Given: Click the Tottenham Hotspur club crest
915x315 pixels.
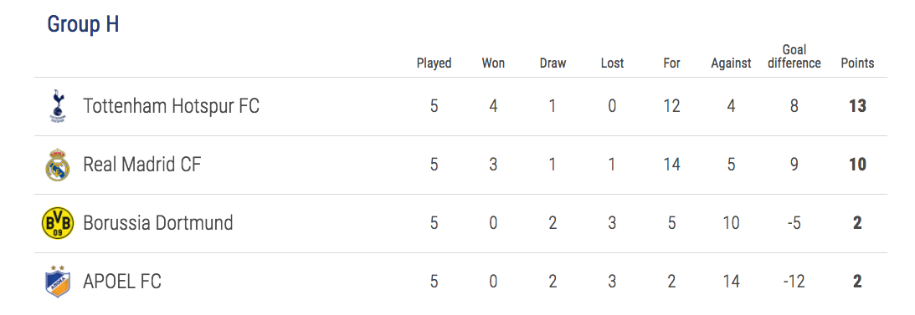Looking at the screenshot, I should pyautogui.click(x=58, y=107).
